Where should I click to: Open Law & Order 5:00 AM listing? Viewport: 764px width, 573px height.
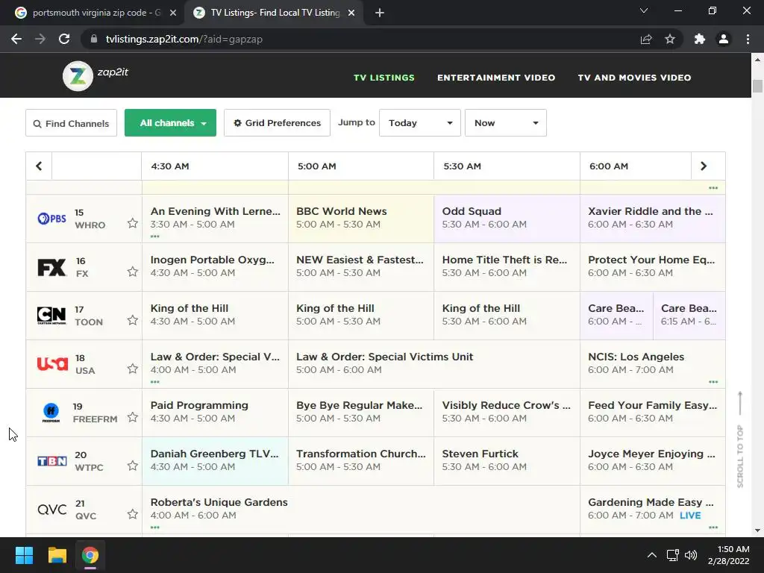(x=434, y=363)
